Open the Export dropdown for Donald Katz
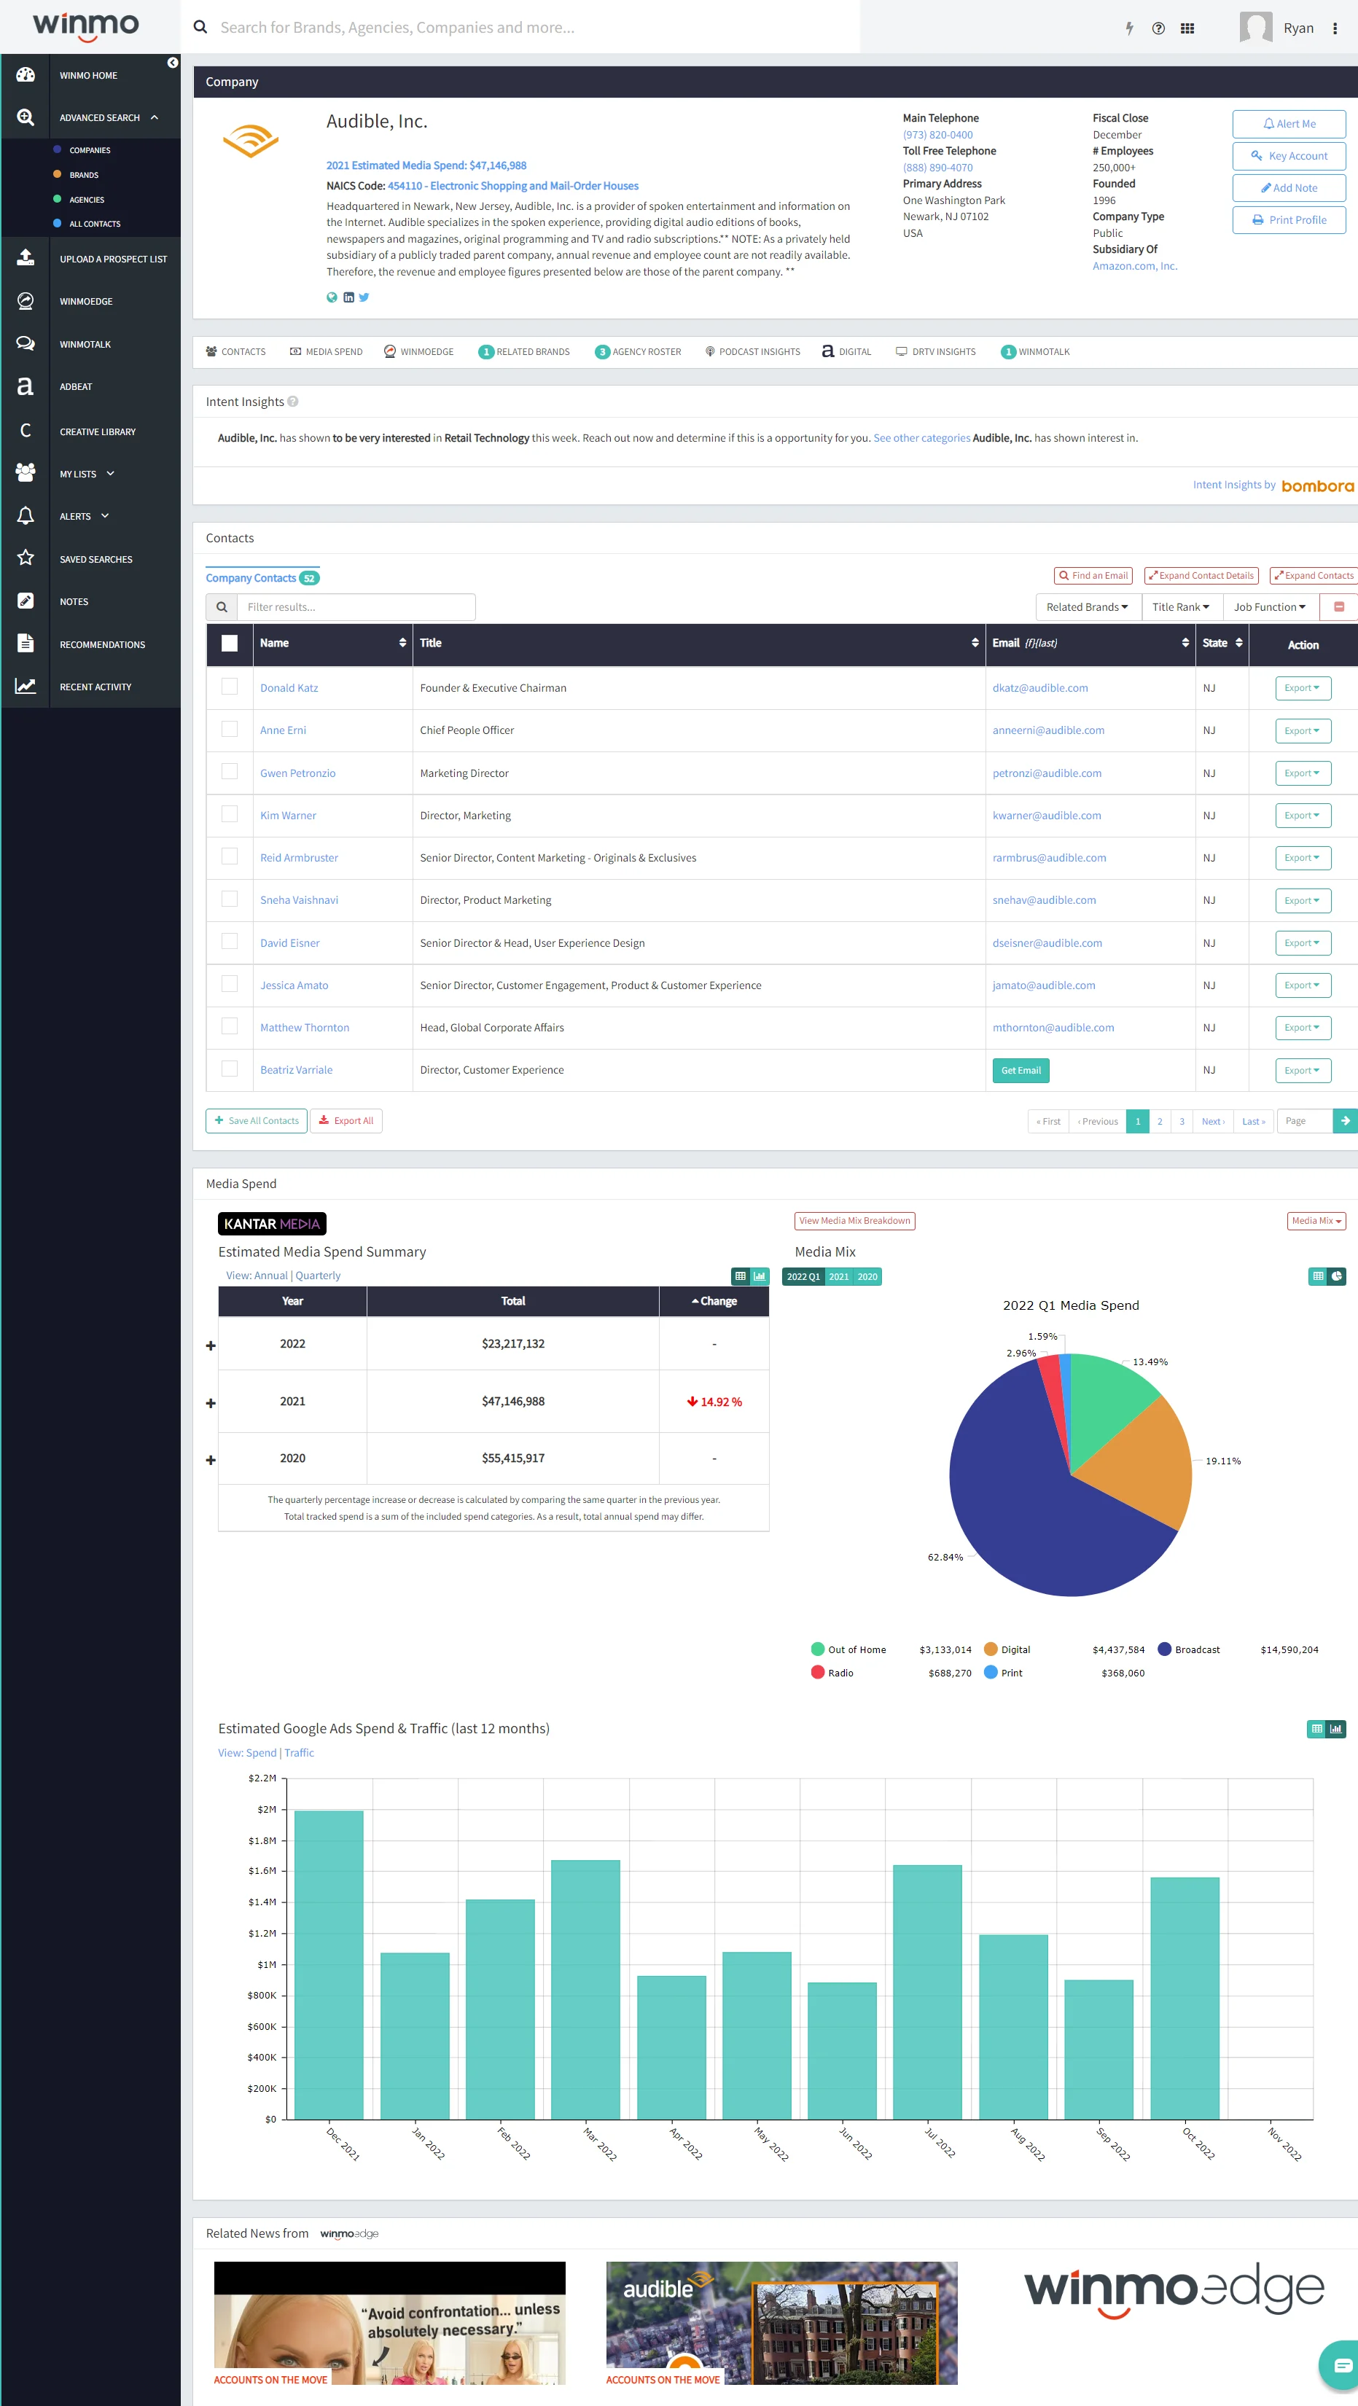 (x=1302, y=688)
